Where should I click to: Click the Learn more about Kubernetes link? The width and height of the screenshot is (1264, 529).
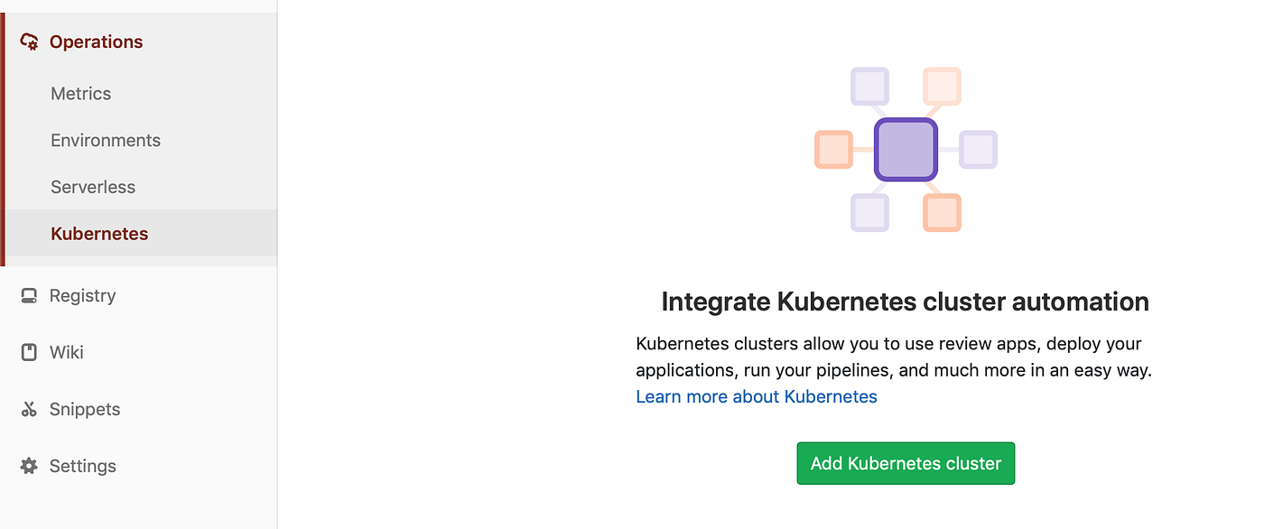(756, 396)
